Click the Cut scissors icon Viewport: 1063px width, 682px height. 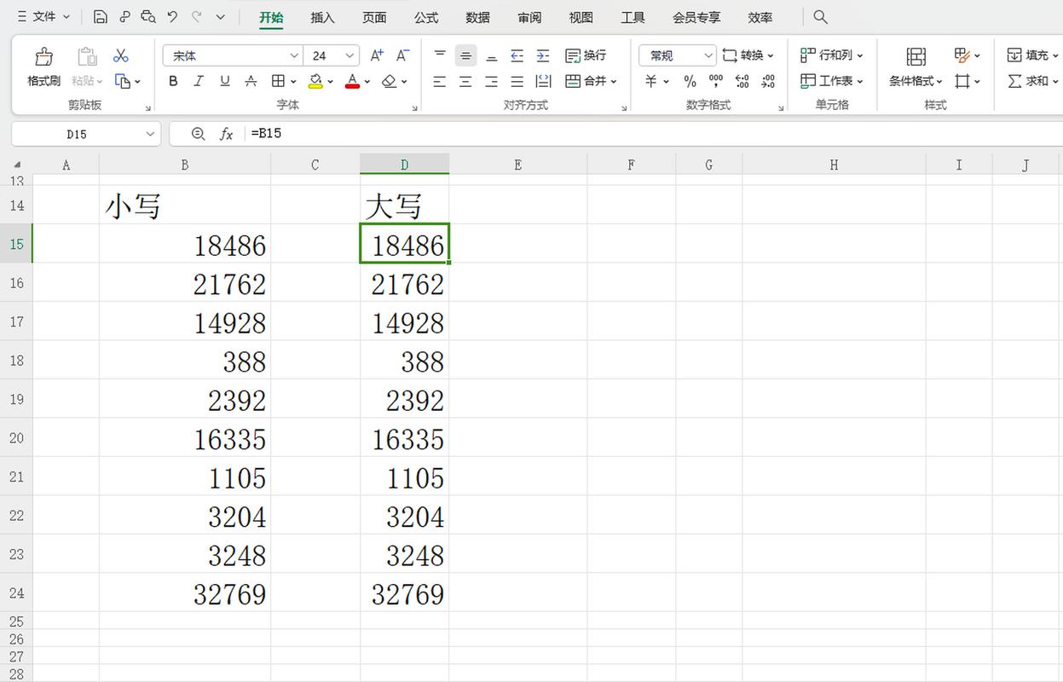click(121, 55)
